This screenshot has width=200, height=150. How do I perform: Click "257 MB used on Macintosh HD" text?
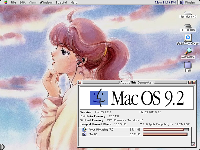pyautogui.click(x=125, y=120)
